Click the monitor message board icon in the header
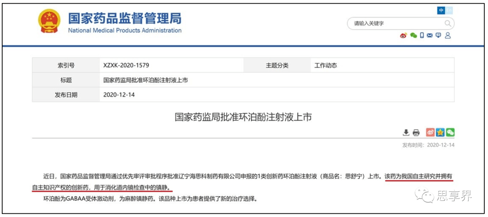The image size is (488, 217). [438, 36]
